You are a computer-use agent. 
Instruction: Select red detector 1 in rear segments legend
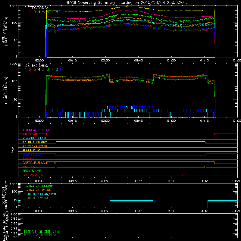coord(26,70)
